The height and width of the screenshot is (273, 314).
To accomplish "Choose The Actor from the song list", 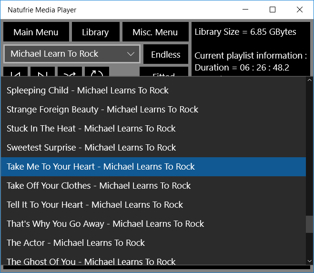I will (76, 243).
